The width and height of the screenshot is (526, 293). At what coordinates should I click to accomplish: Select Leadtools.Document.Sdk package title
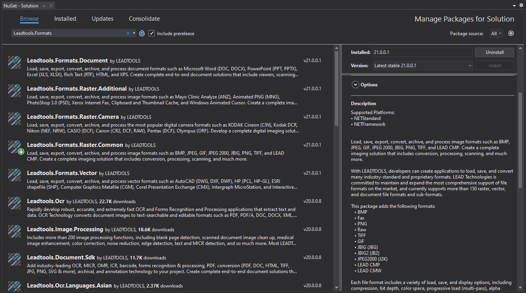click(x=61, y=257)
